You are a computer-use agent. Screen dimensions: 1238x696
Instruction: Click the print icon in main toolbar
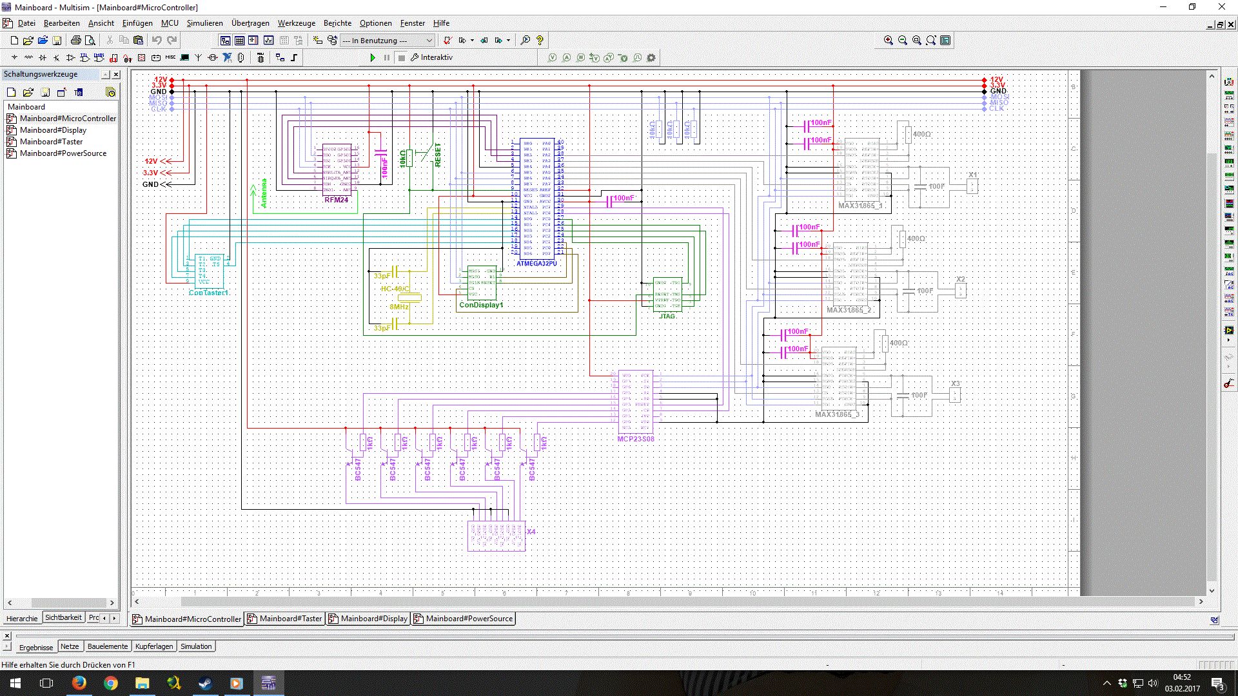75,40
